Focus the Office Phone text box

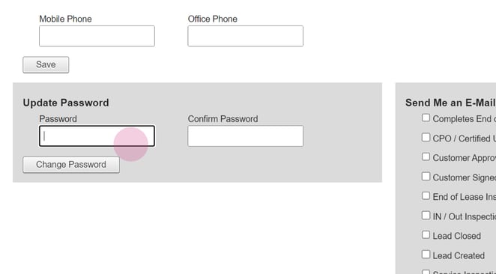point(246,36)
